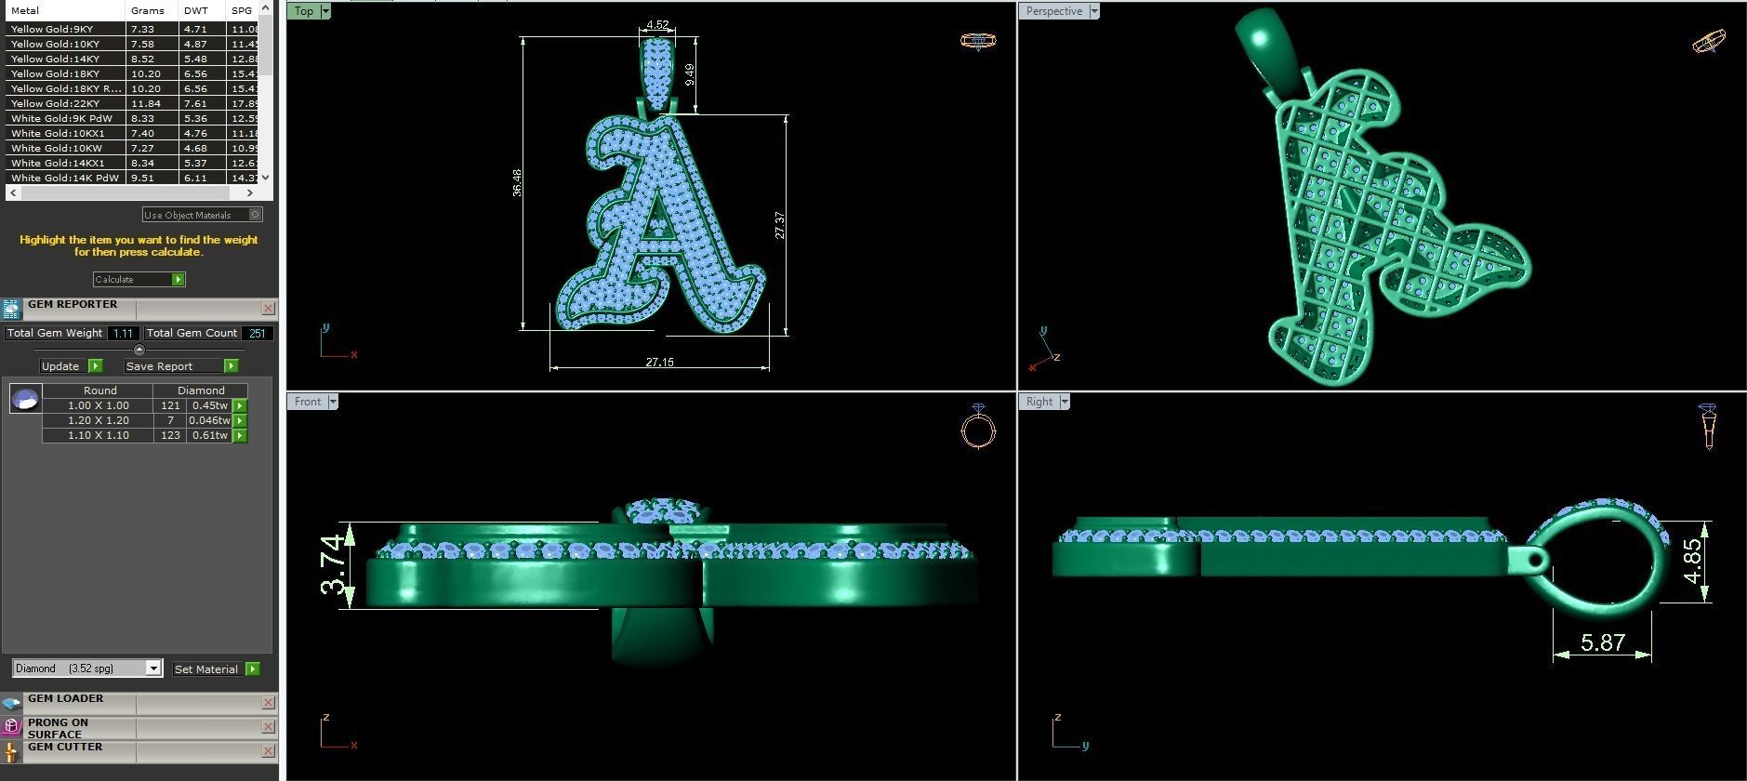Screen dimensions: 1747x781
Task: Click the Perspective viewport display-mode icon
Action: pos(1709,42)
